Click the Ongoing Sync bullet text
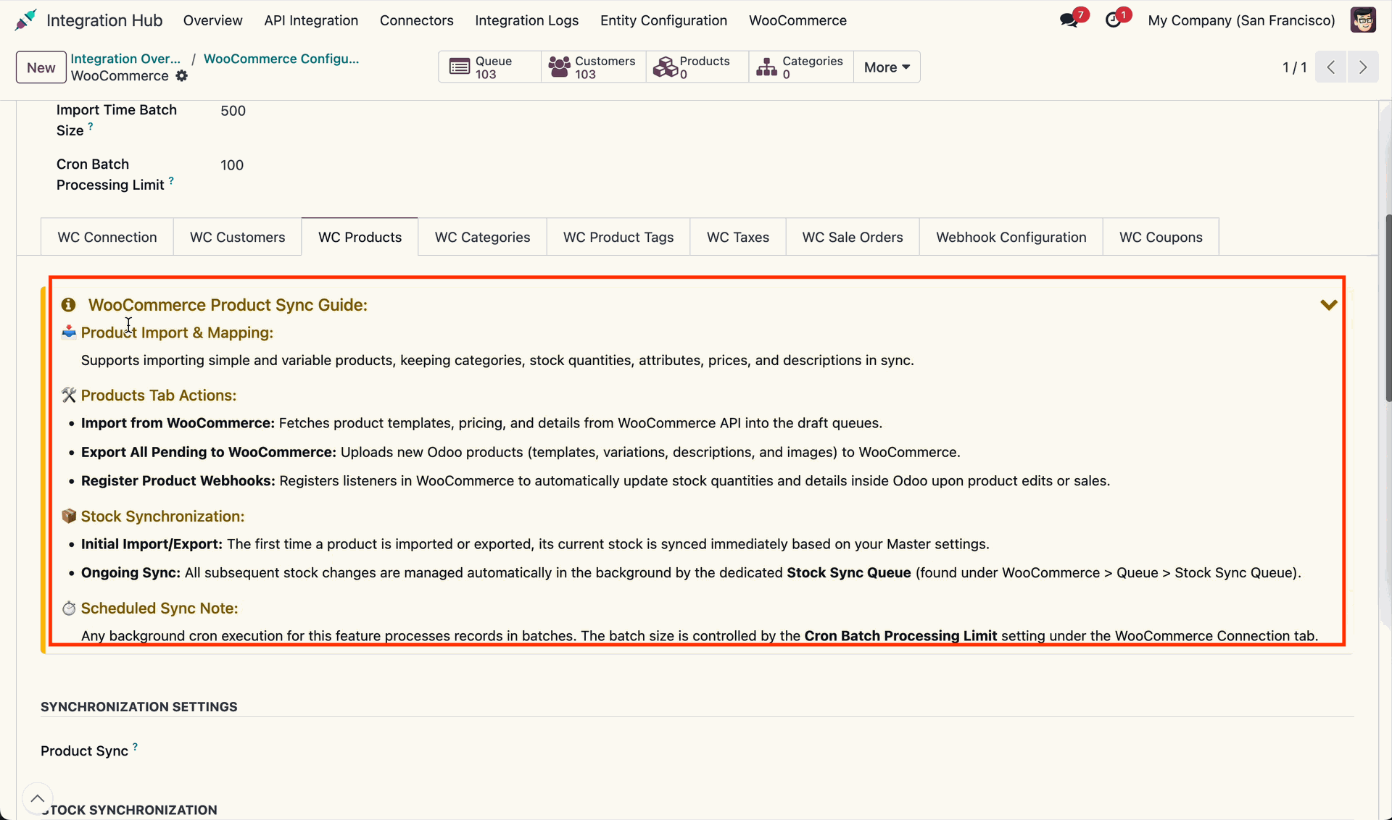1392x820 pixels. [691, 573]
